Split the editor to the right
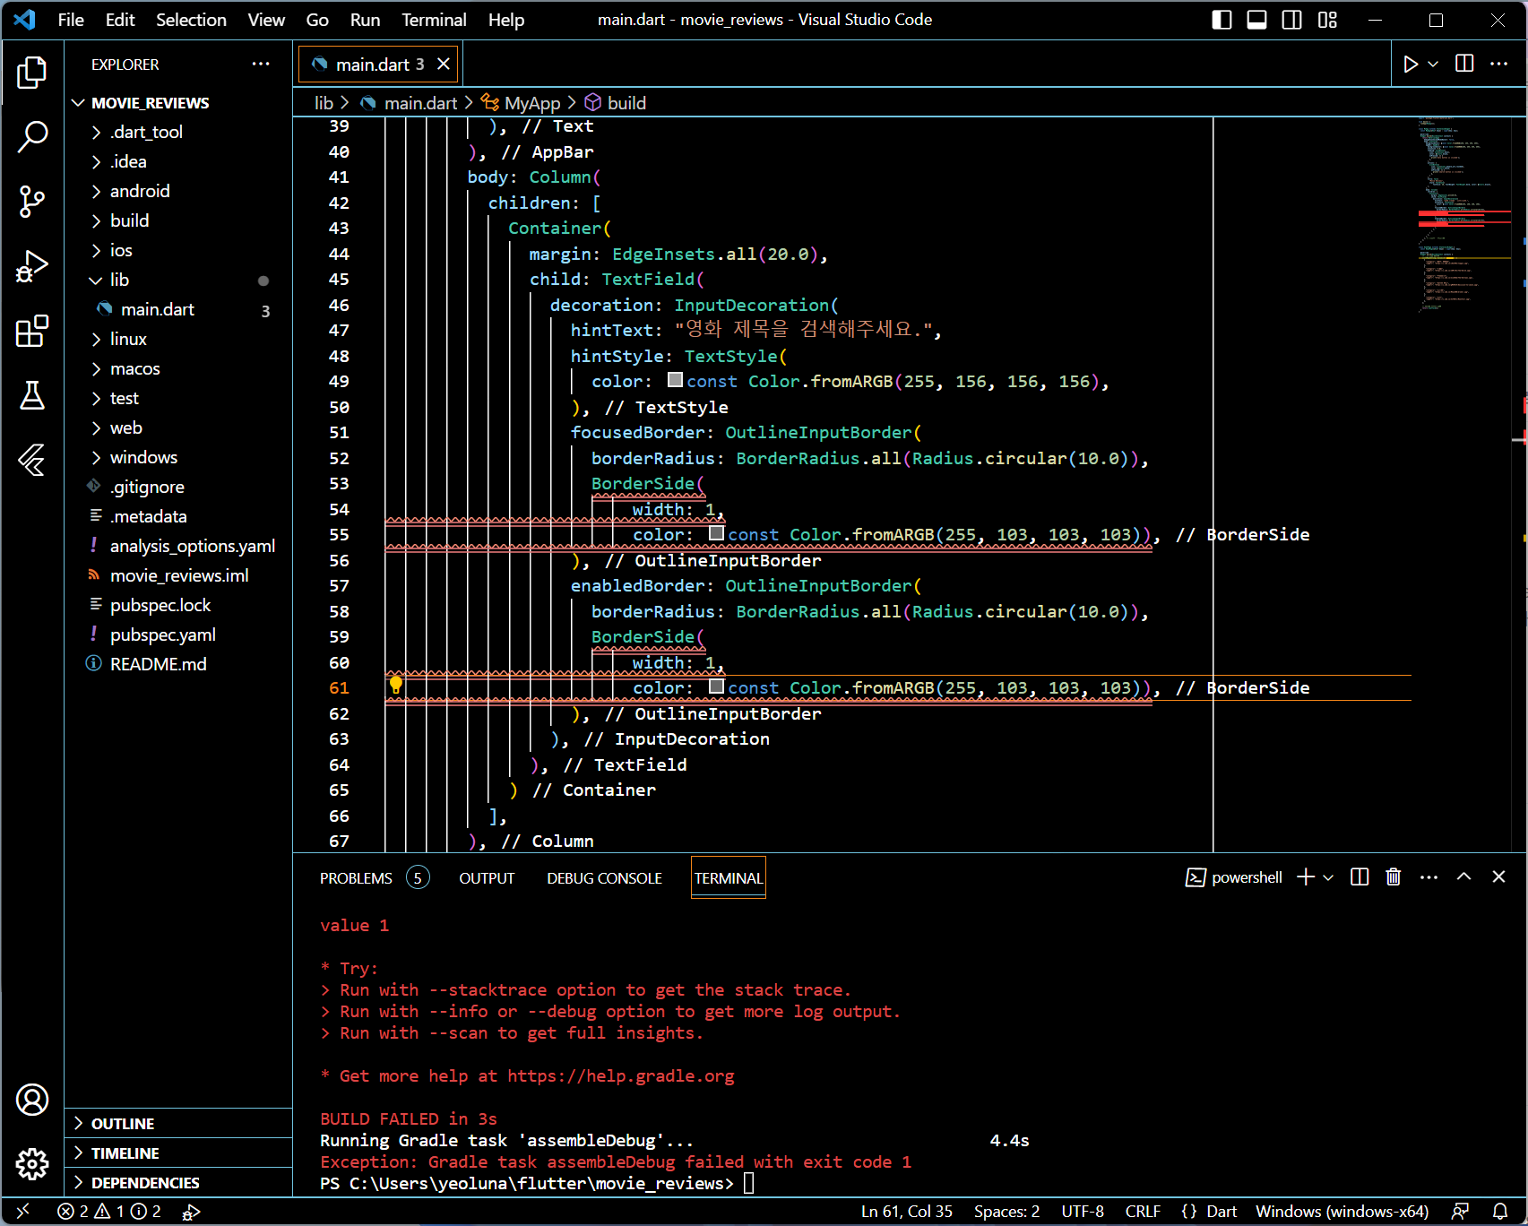This screenshot has width=1528, height=1226. pyautogui.click(x=1464, y=64)
